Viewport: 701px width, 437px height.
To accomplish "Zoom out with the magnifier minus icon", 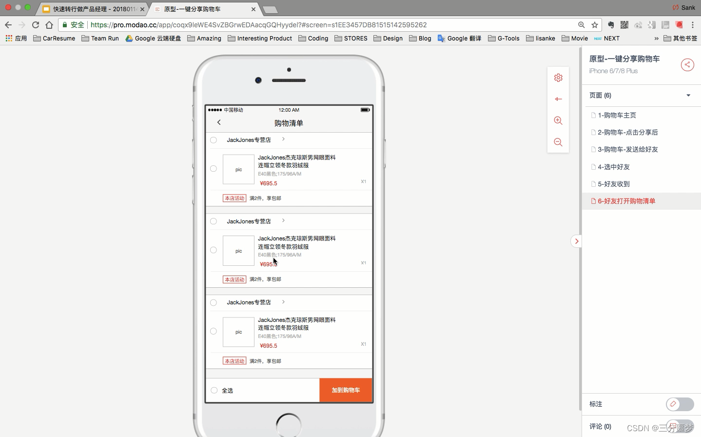I will (558, 142).
